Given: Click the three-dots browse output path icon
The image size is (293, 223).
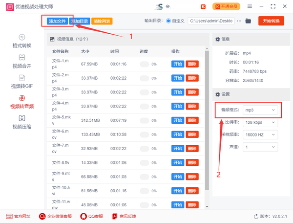Looking at the screenshot, I should pyautogui.click(x=239, y=21).
